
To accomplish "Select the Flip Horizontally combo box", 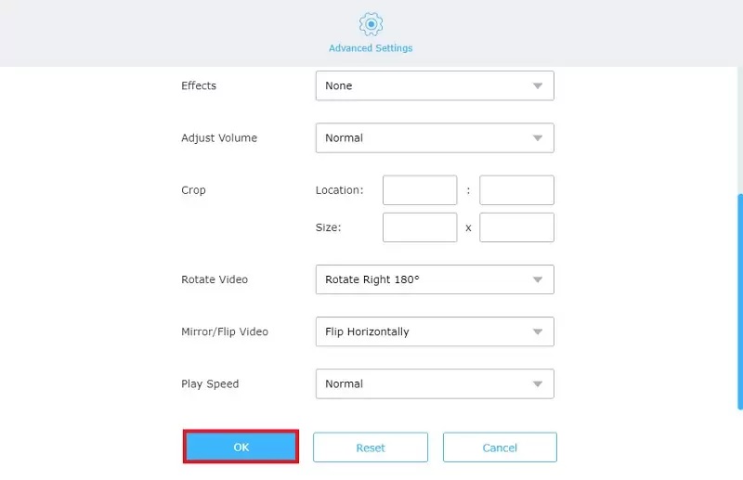I will point(435,331).
